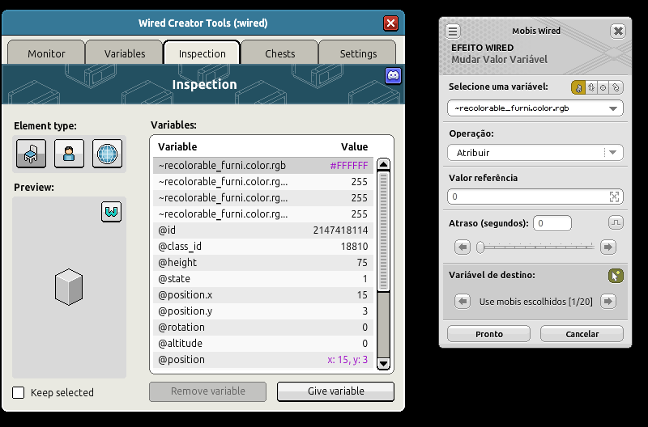Click the variables list scrollbar thumb

(383, 230)
